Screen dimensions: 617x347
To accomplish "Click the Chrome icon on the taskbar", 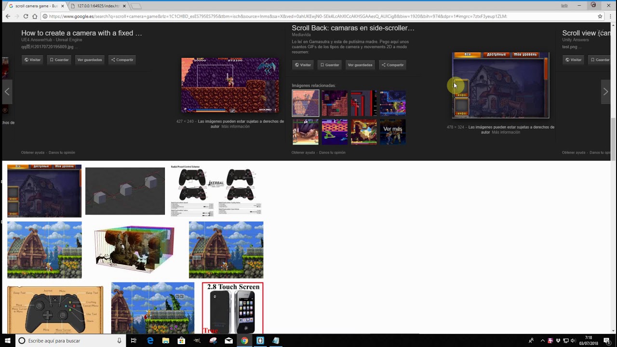I will point(244,340).
